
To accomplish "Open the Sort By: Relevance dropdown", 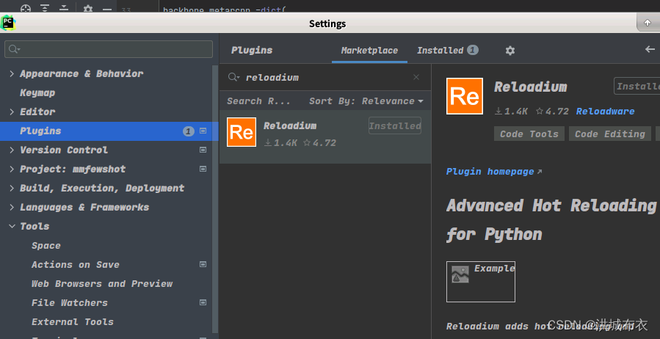I will coord(366,101).
